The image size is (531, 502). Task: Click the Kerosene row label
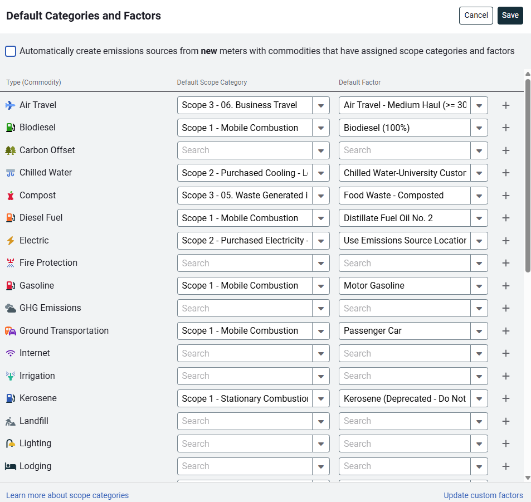pos(38,398)
